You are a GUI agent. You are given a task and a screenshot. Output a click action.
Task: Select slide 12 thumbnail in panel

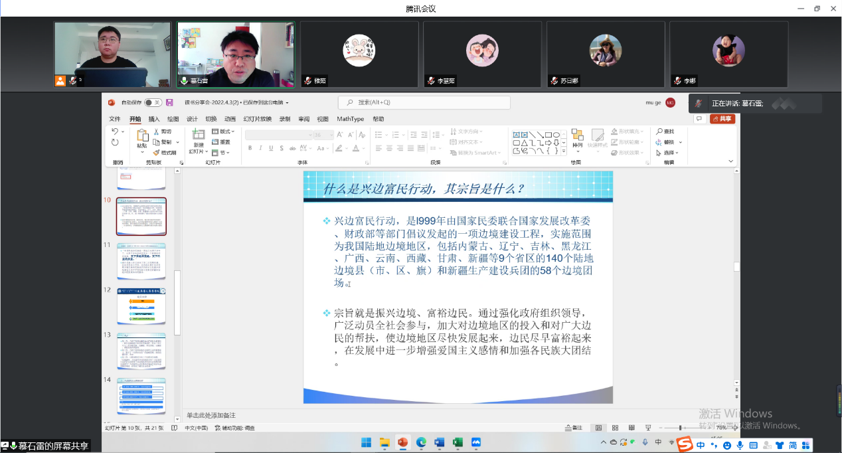click(x=141, y=306)
